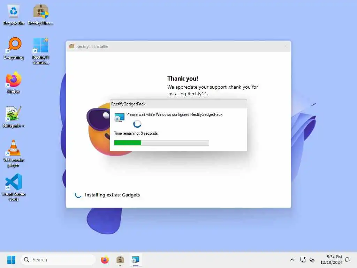Click the 'Thank you!' heading

[x=183, y=79]
